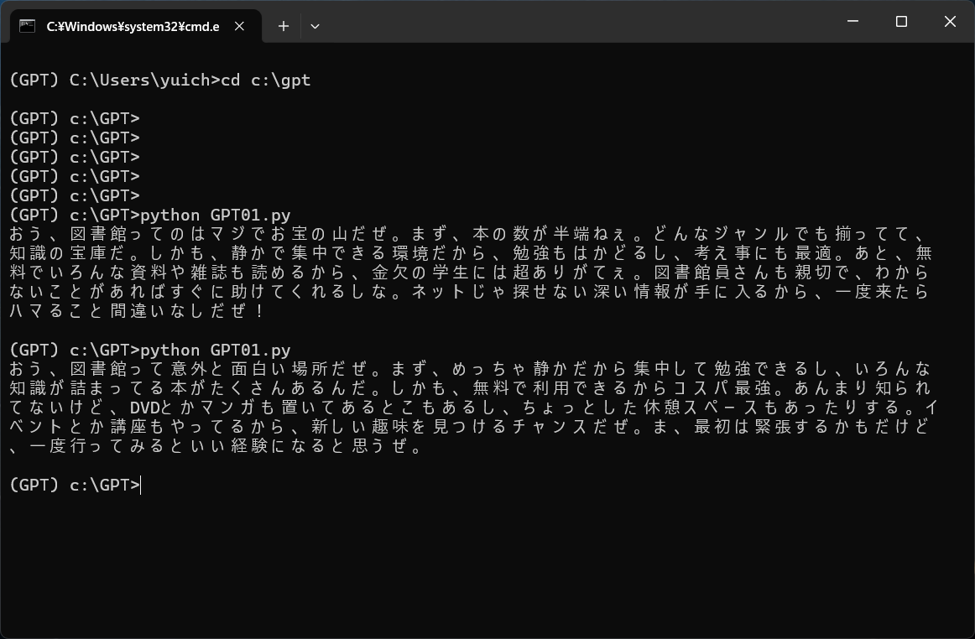
Task: Click the empty title bar area
Action: (571, 22)
